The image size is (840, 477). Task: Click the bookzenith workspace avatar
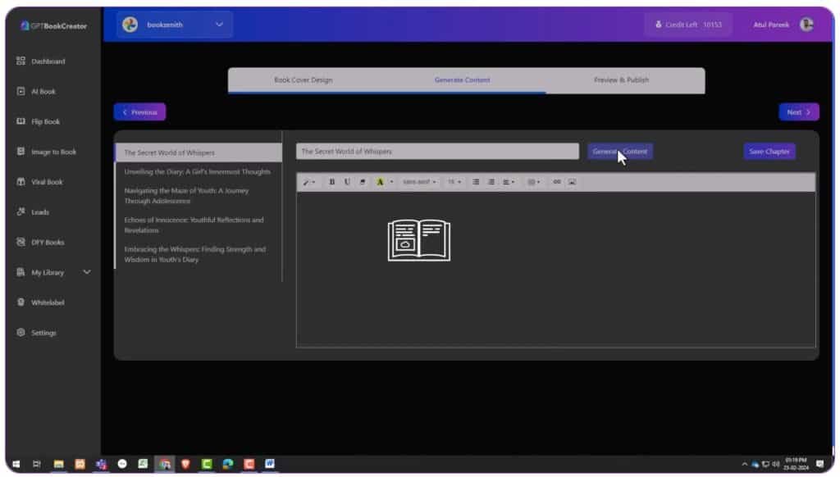pos(130,25)
